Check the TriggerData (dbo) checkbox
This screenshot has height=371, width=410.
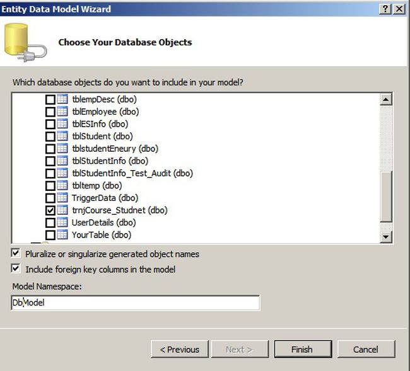point(50,198)
